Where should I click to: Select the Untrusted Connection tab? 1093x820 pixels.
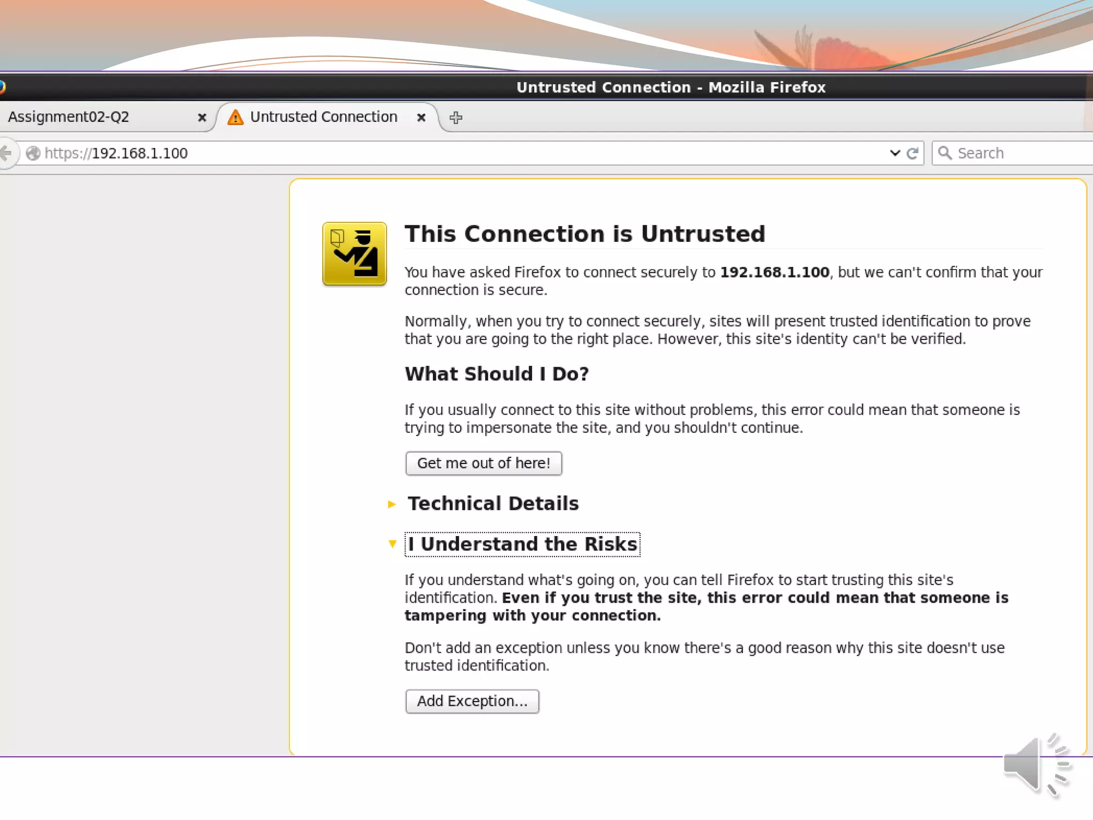pos(323,117)
